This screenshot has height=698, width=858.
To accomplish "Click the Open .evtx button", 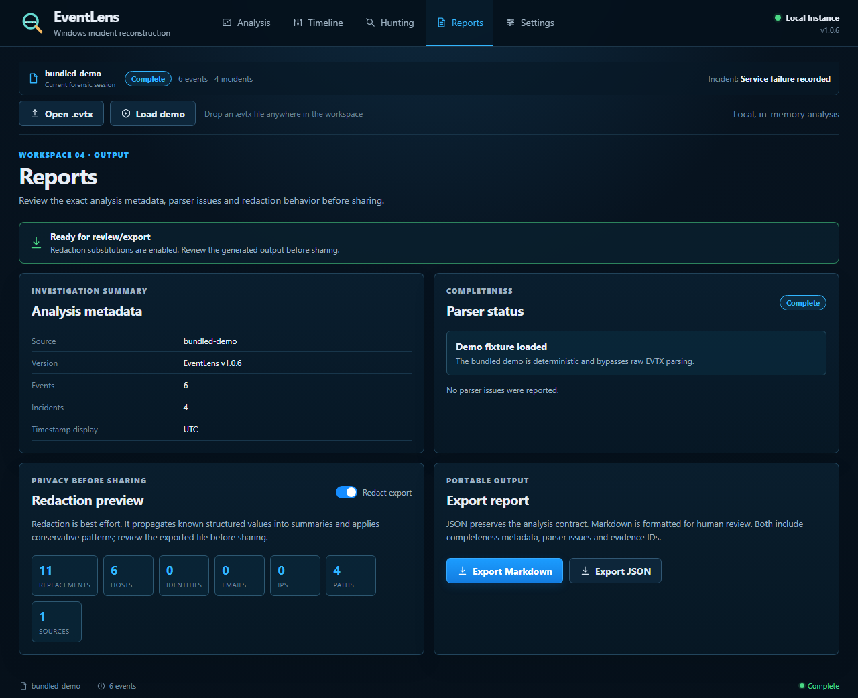I will click(61, 113).
